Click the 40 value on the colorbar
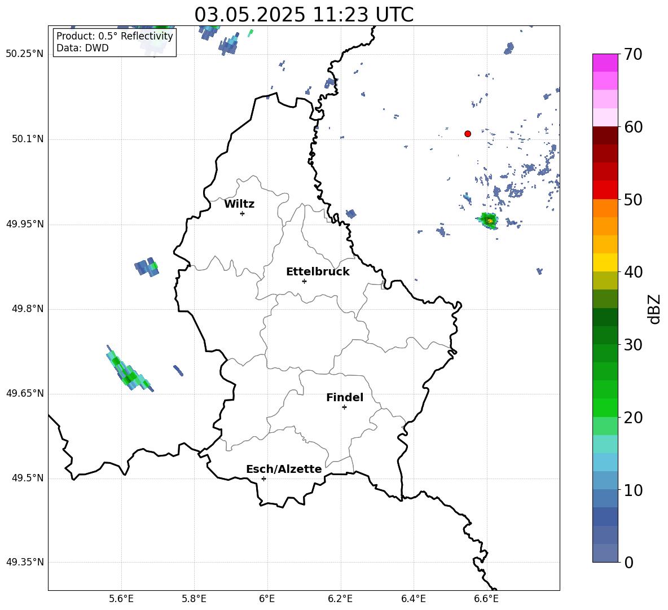Screen dimensions: 668x610 tap(633, 272)
